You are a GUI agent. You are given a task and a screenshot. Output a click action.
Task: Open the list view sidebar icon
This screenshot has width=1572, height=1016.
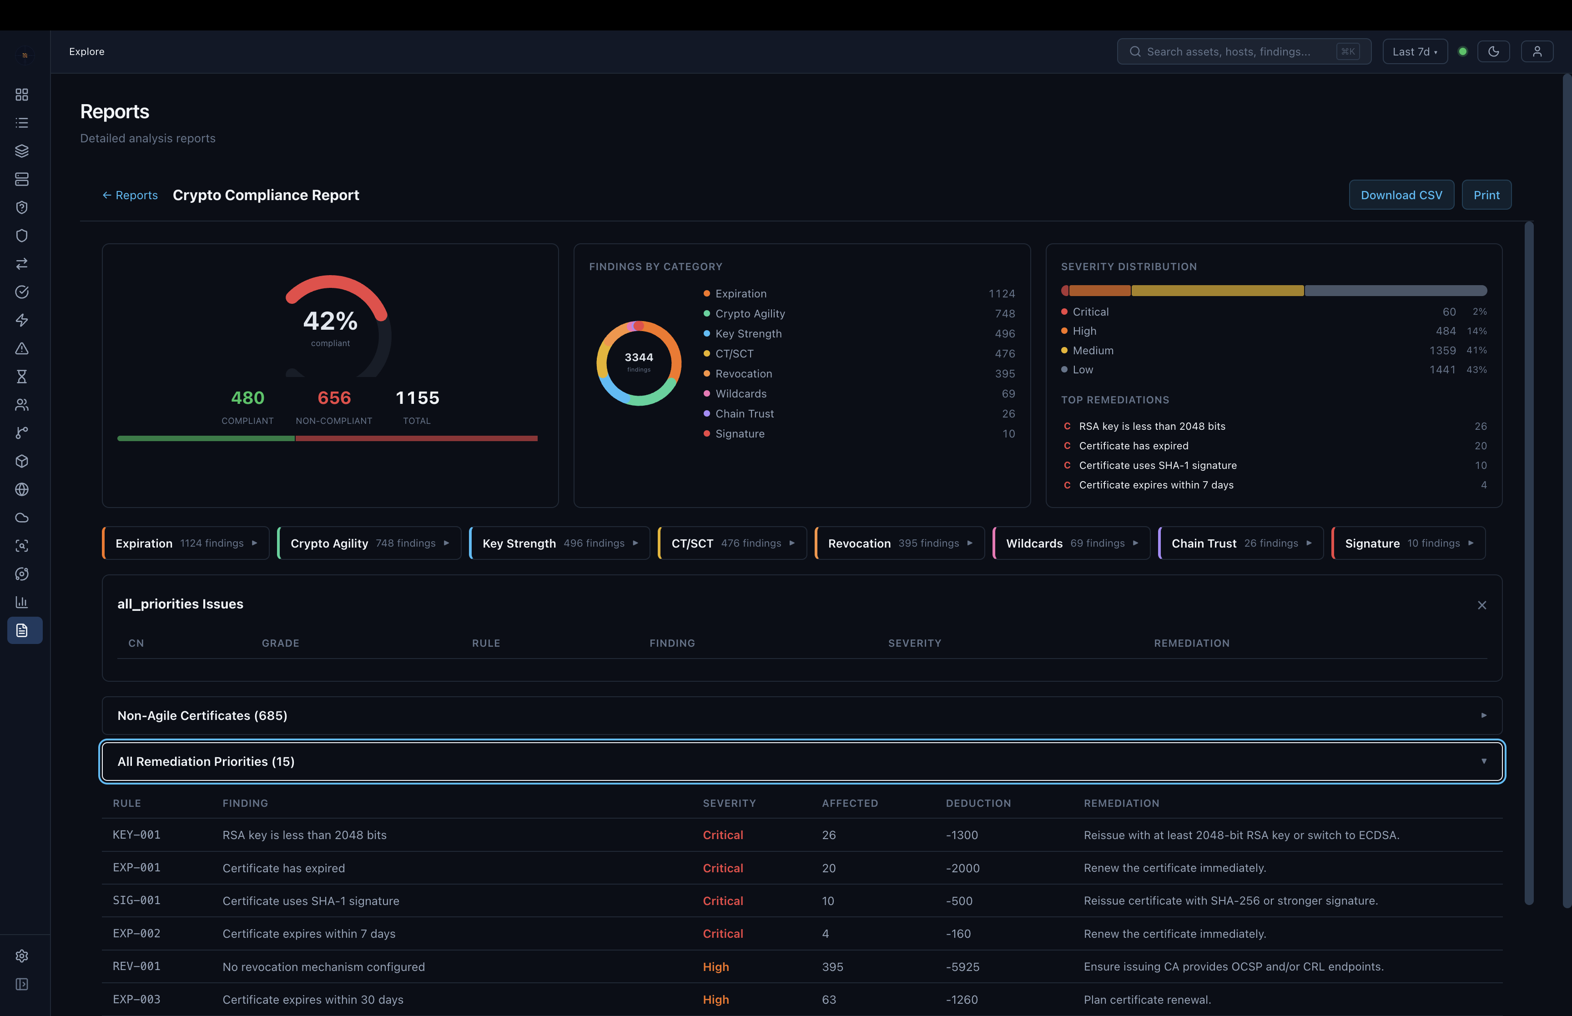(x=22, y=123)
